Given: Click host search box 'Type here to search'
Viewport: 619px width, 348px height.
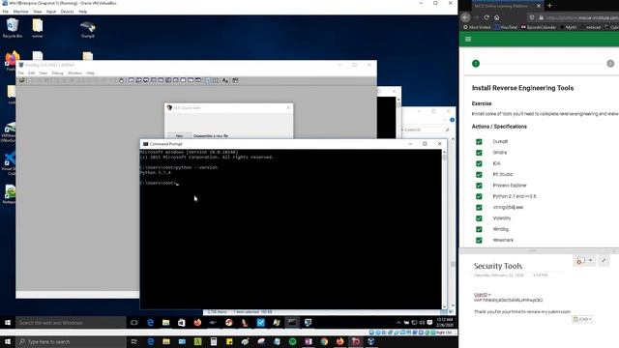Looking at the screenshot, I should pyautogui.click(x=71, y=341).
